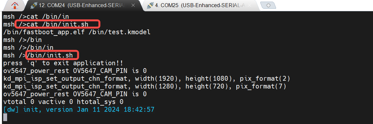Click the connector icon on COM24 tab
The image size is (373, 124).
pyautogui.click(x=35, y=5)
